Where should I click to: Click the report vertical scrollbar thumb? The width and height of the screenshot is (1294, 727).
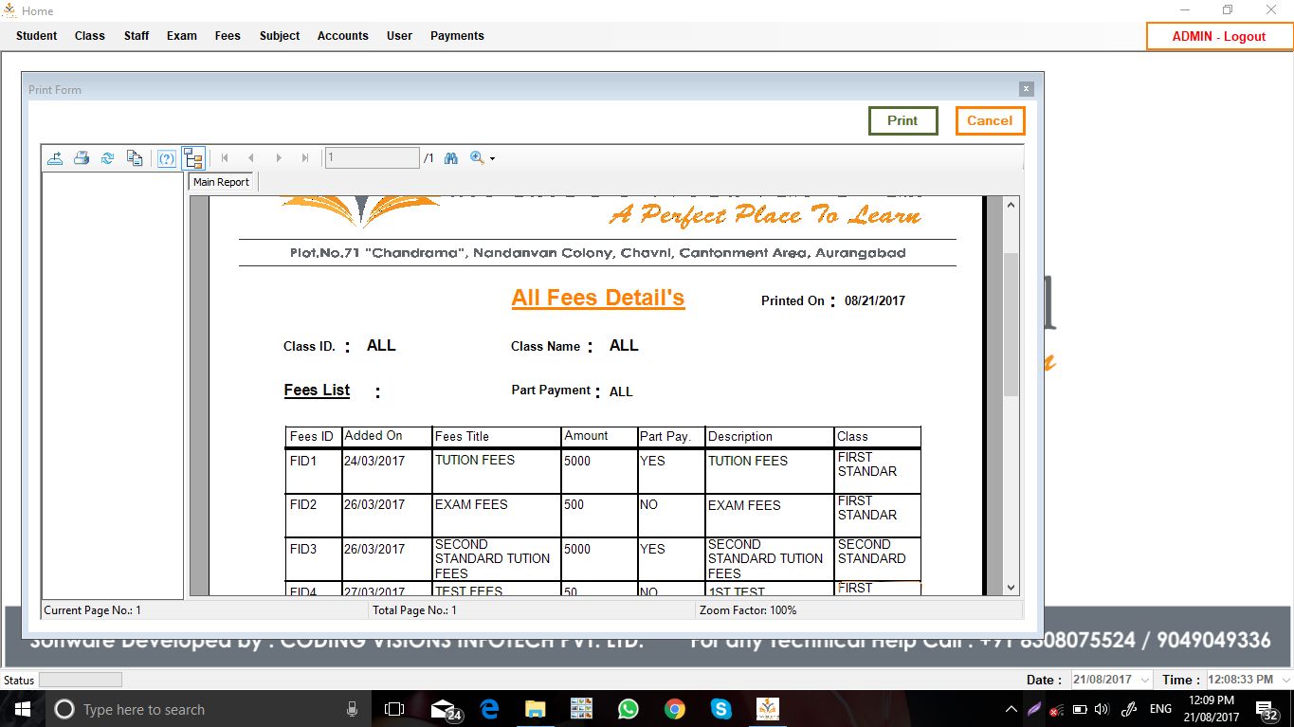click(1011, 324)
